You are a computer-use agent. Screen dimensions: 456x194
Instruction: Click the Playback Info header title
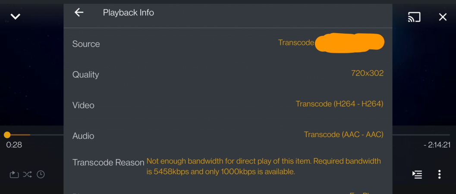[128, 13]
